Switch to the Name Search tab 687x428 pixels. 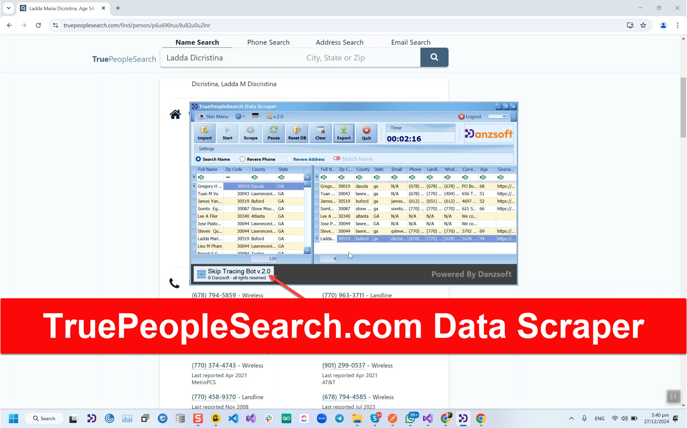[197, 42]
